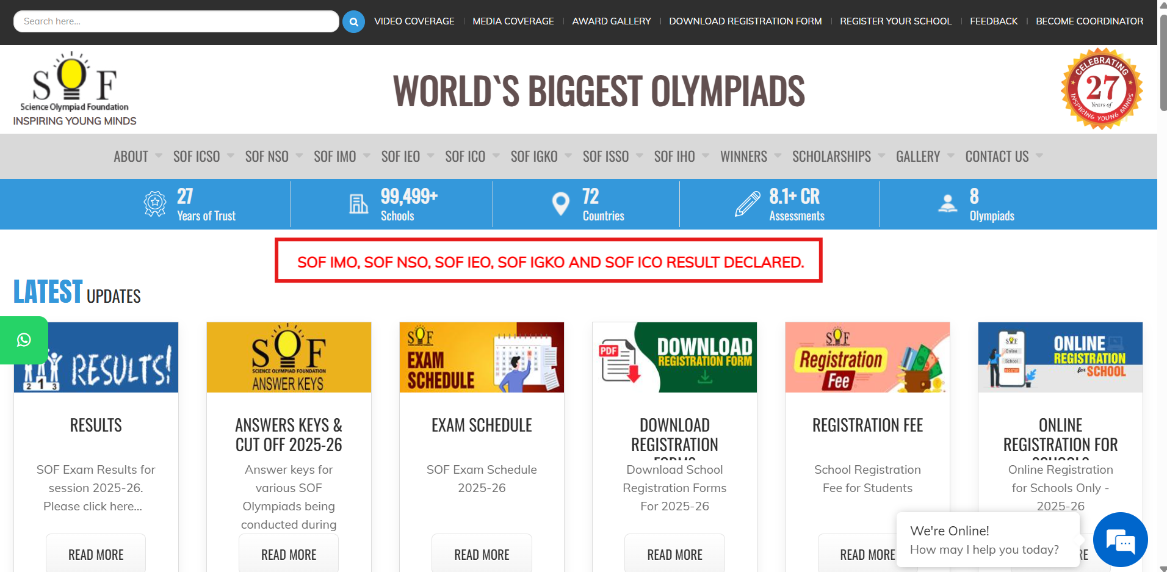Click the SOF Science Olympiad Foundation logo

pyautogui.click(x=74, y=89)
